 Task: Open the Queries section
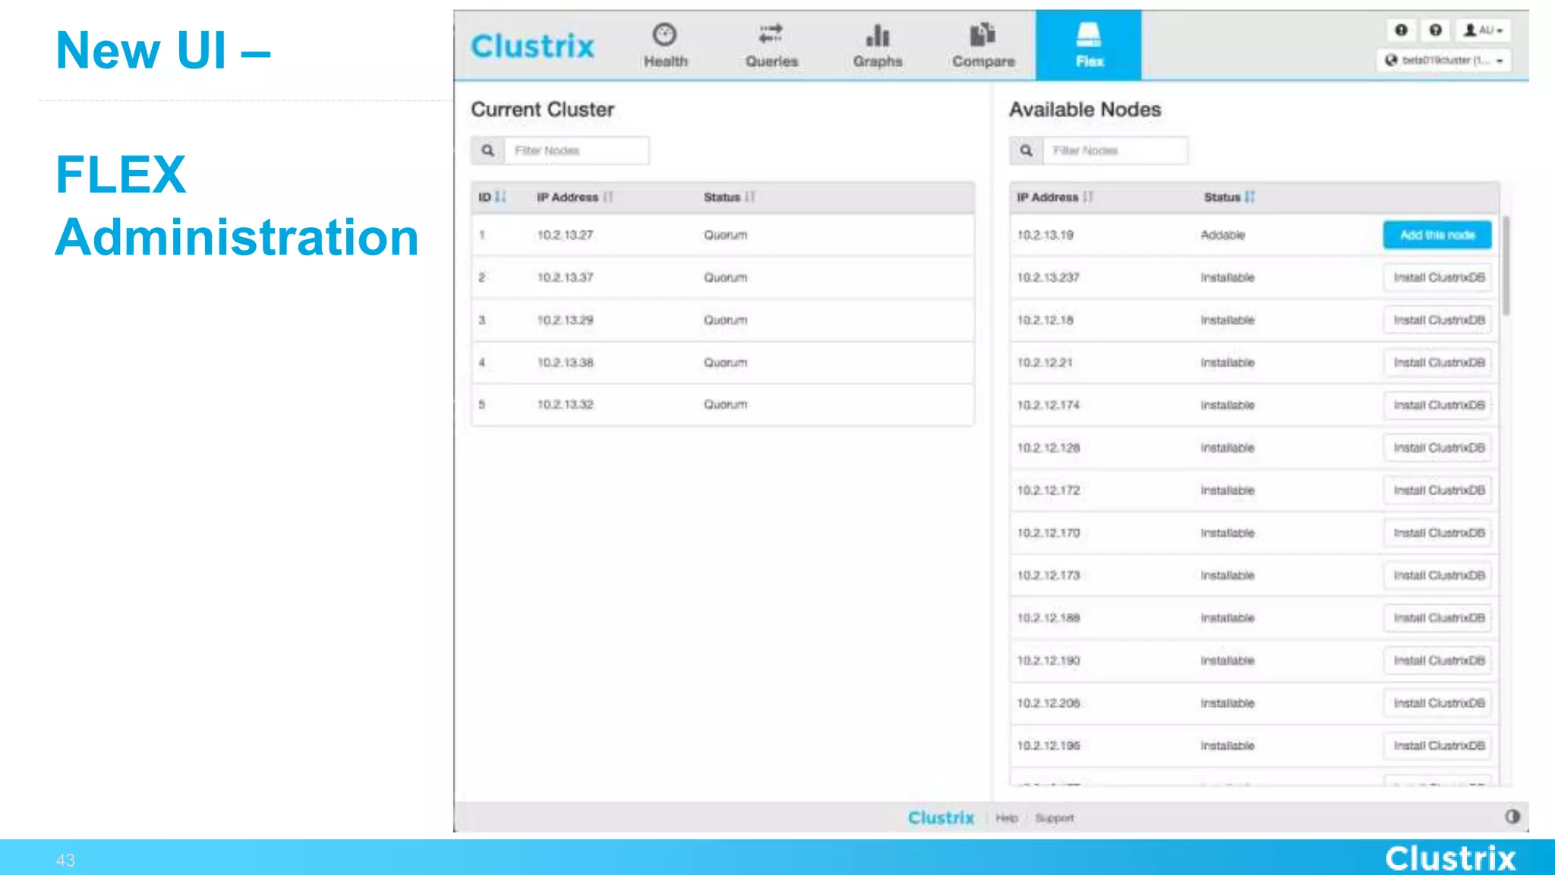[x=771, y=46]
